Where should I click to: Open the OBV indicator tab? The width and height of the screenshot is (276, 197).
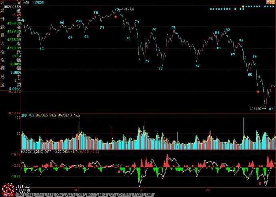59,195
